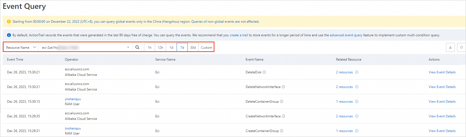Select the 12h time range
The width and height of the screenshot is (466, 137).
[x=160, y=47]
